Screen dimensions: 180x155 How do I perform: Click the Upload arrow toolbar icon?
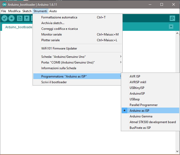point(11,18)
